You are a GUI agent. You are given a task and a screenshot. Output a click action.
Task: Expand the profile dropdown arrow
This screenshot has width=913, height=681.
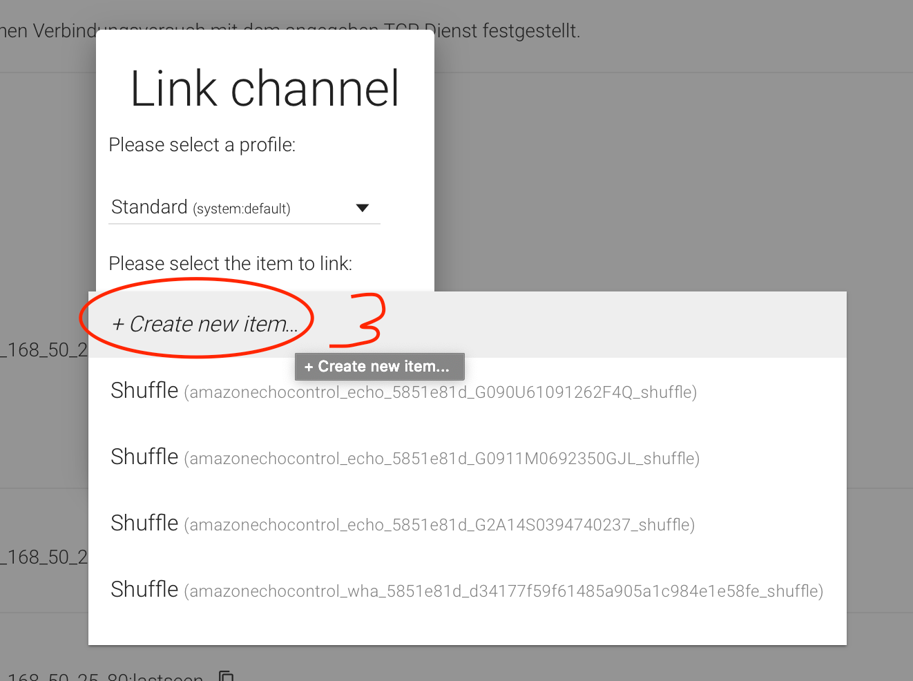362,208
